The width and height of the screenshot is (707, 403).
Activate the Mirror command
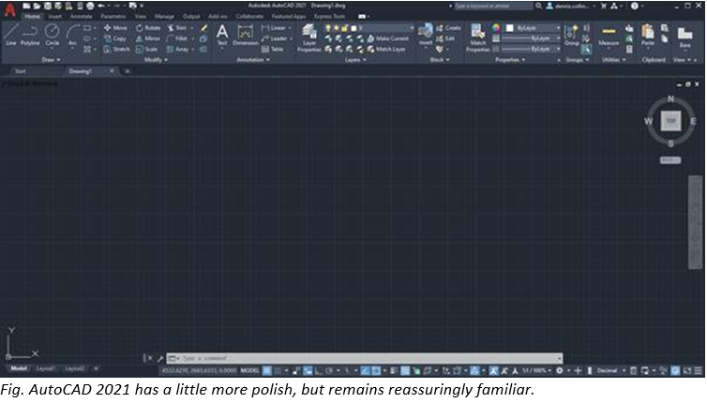point(148,38)
